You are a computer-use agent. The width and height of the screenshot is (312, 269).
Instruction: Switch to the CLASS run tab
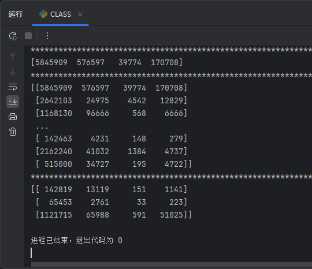[60, 14]
